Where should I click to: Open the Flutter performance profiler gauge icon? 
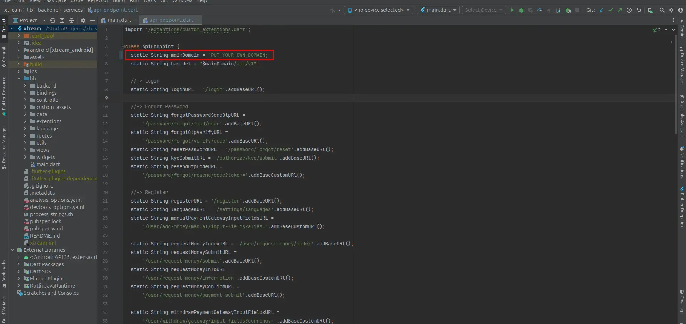(540, 10)
